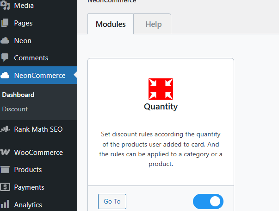
Task: Click the Quantity module title
Action: (x=161, y=107)
